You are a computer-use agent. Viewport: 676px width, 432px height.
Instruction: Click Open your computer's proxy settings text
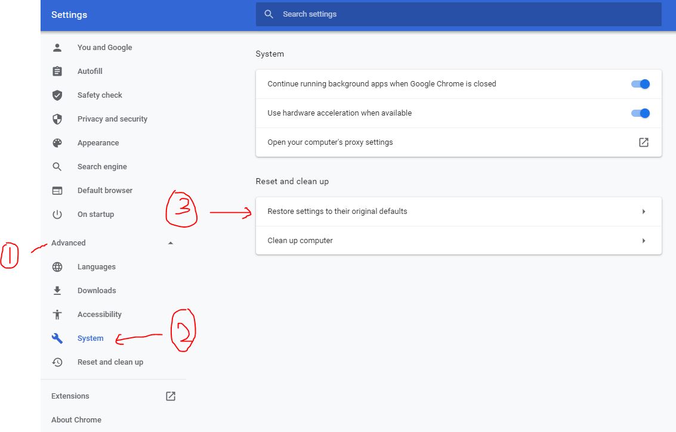[330, 142]
